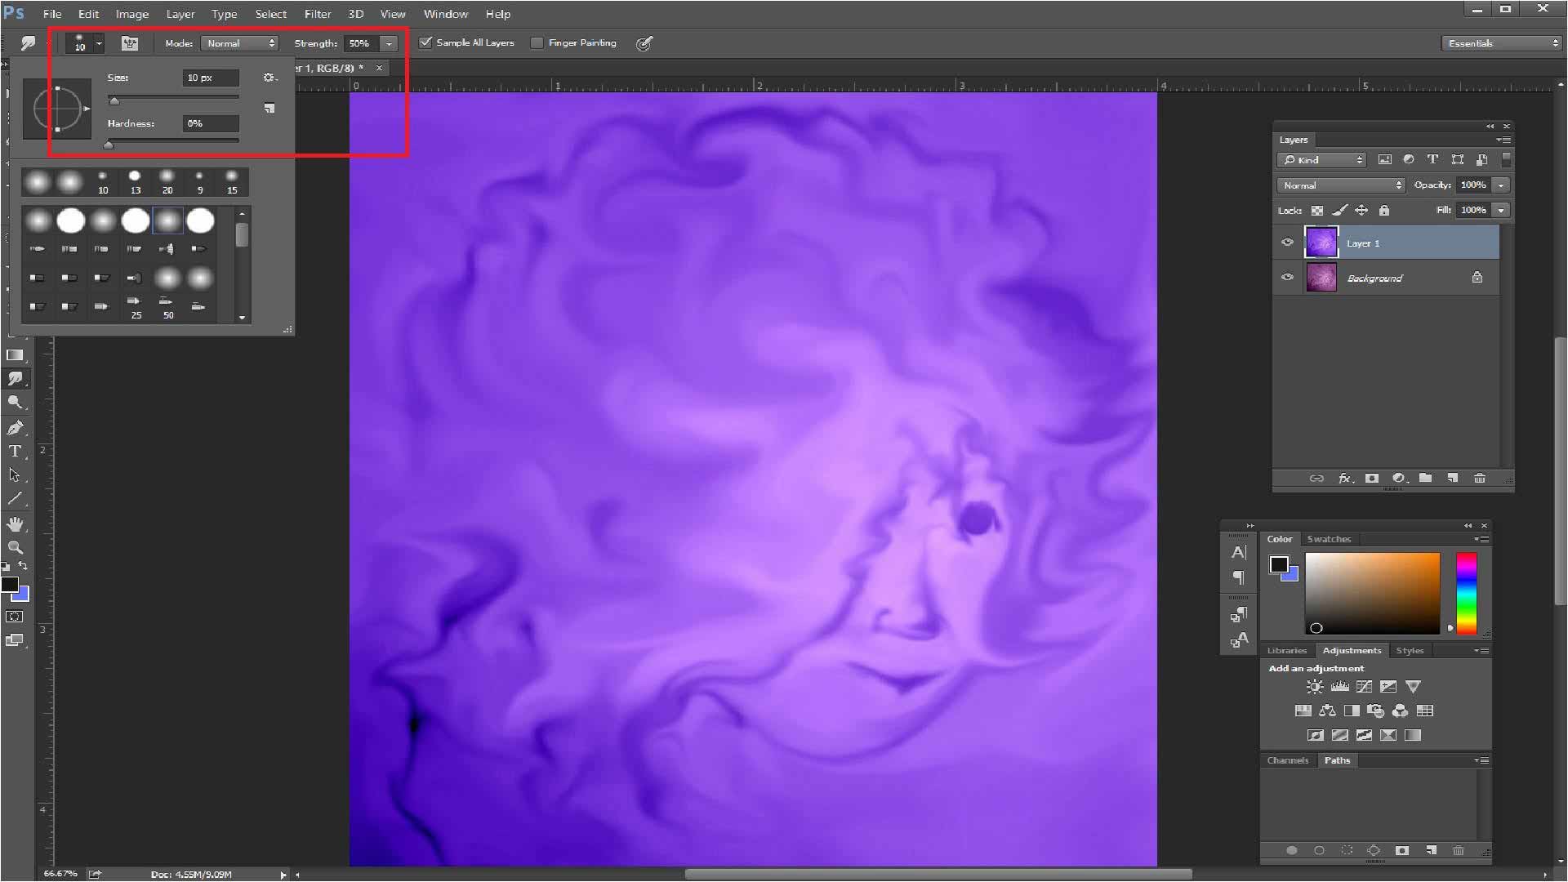Hide Layer 1 visibility eye icon
The image size is (1568, 882).
coord(1287,241)
